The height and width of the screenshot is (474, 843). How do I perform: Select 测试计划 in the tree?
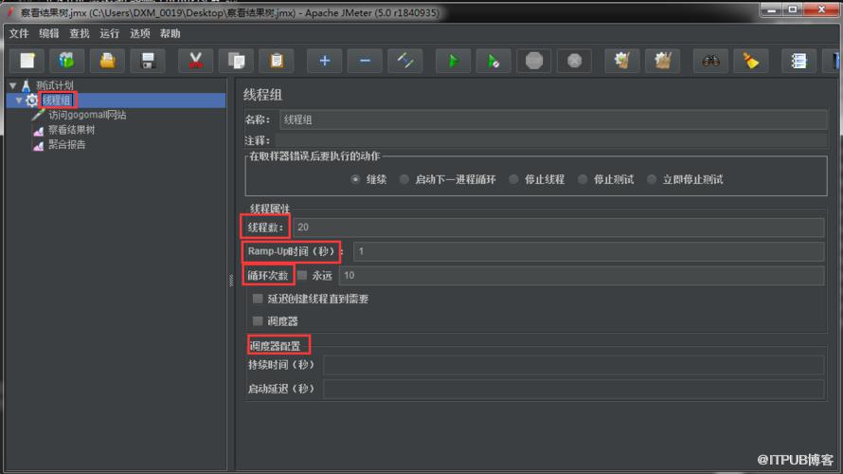point(54,85)
